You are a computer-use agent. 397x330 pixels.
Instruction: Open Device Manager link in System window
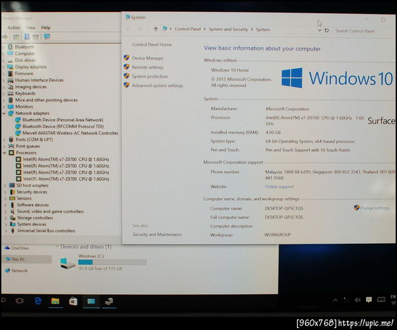tap(148, 58)
